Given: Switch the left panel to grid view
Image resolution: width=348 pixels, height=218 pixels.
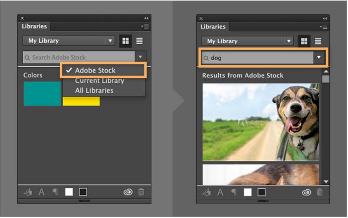Looking at the screenshot, I should tap(125, 41).
